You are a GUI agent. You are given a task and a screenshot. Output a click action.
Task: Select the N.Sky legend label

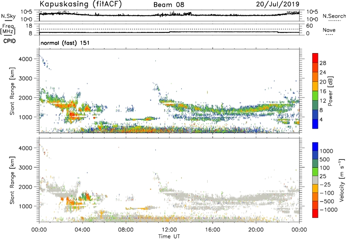[x=8, y=16]
